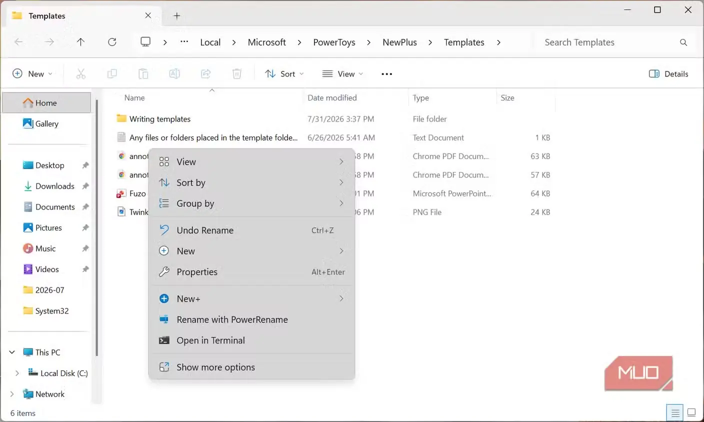704x422 pixels.
Task: Click Show more options
Action: tap(252, 367)
